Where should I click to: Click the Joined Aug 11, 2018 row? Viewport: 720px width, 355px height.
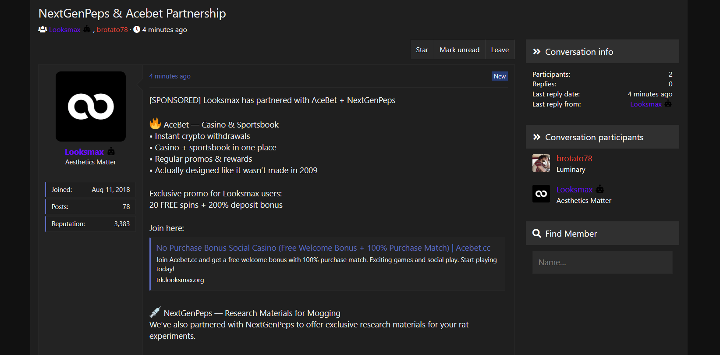(90, 190)
